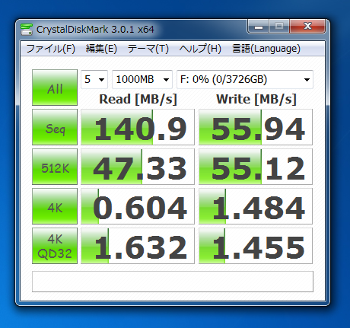This screenshot has height=328, width=350.
Task: Start the Seq benchmark test
Action: (x=55, y=127)
